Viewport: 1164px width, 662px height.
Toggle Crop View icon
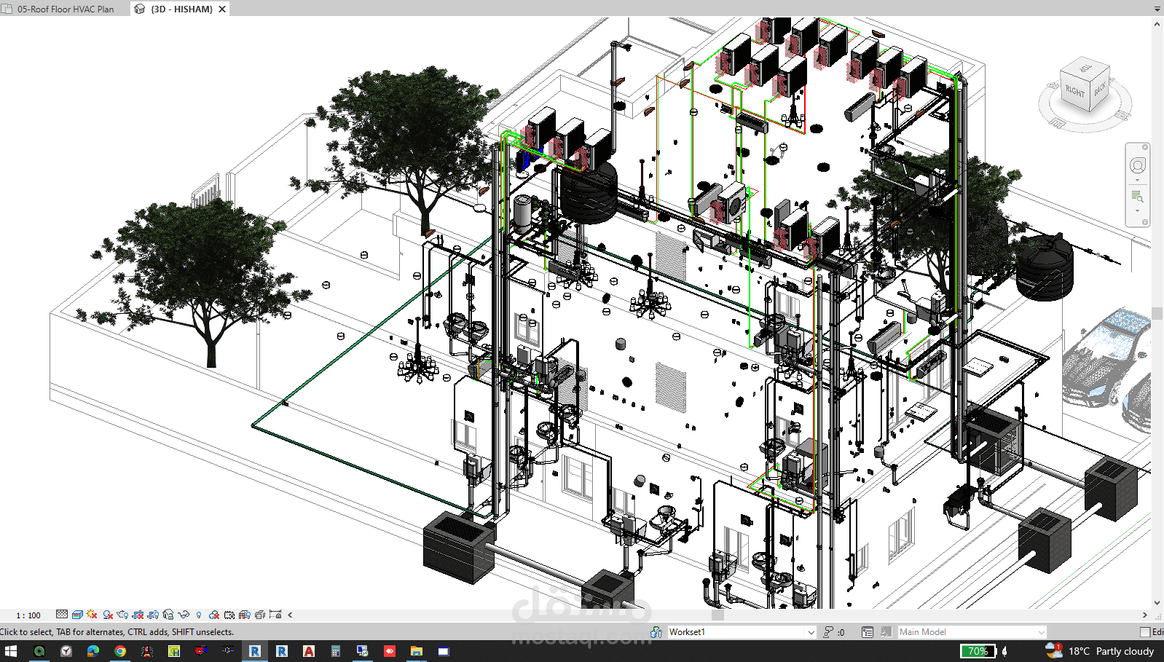click(138, 615)
